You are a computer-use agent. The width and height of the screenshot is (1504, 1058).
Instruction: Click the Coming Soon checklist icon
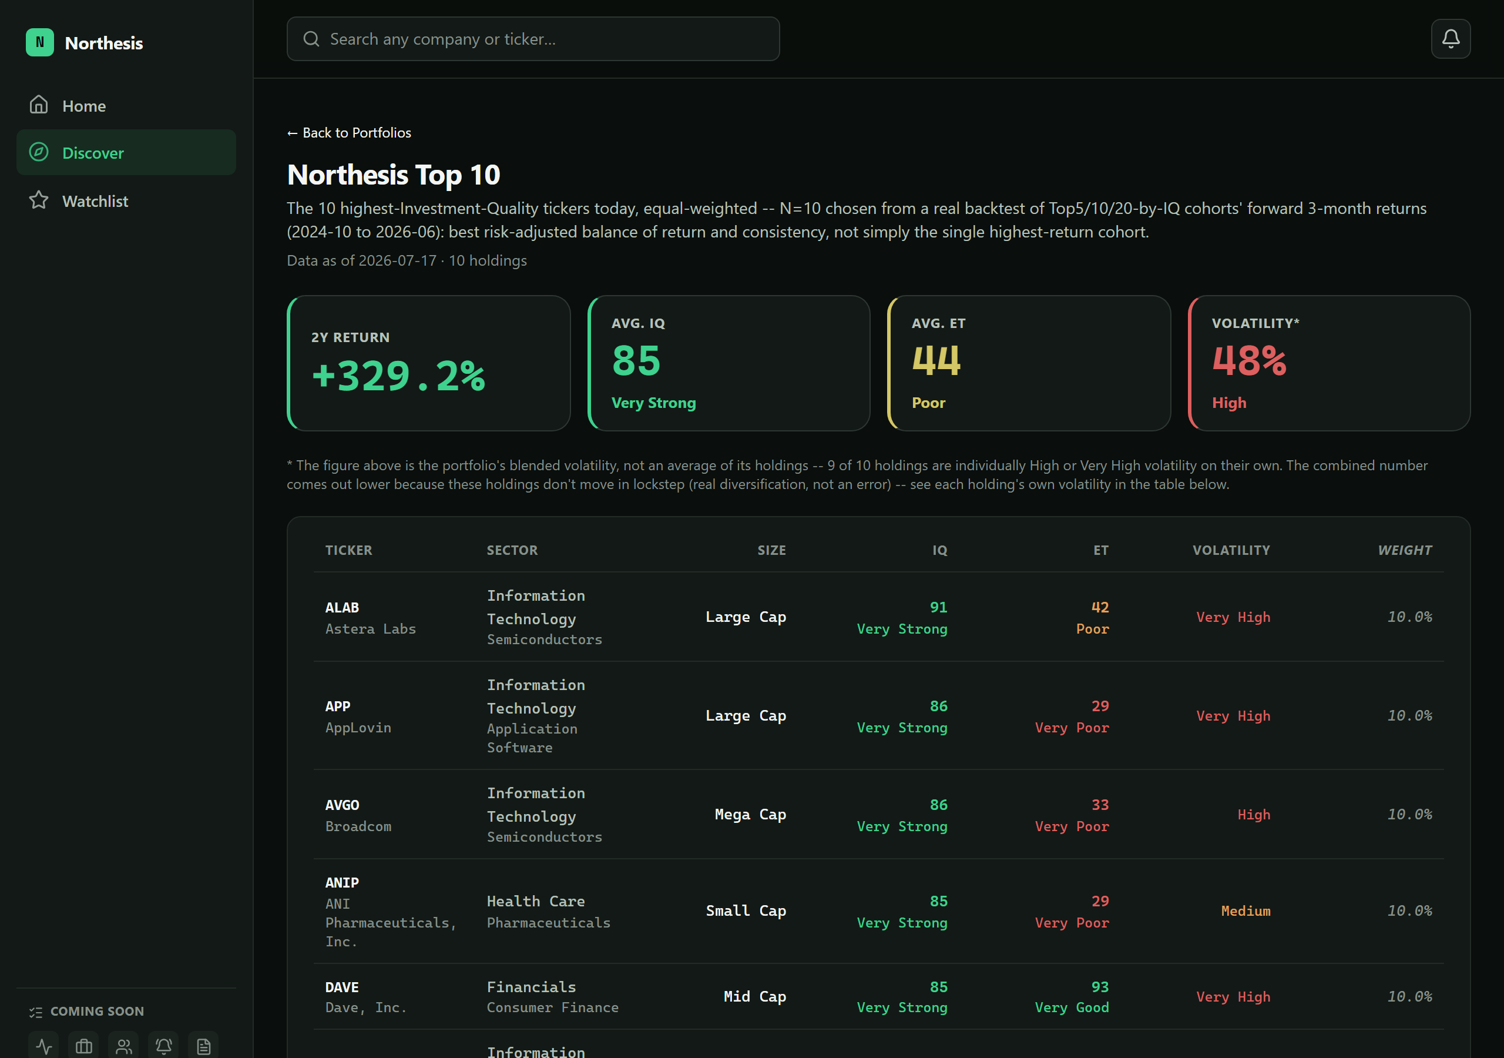tap(35, 1012)
